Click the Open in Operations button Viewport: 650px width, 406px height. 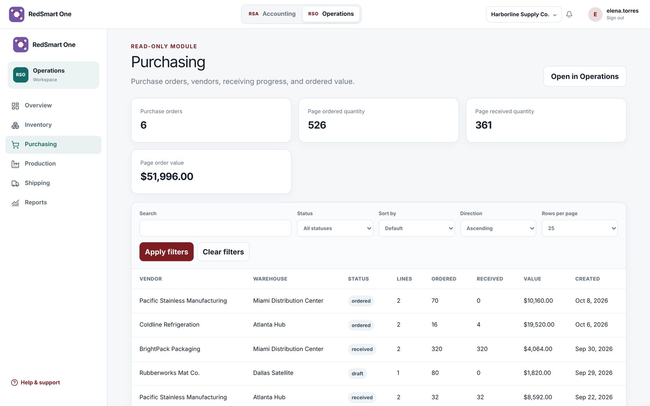coord(585,76)
